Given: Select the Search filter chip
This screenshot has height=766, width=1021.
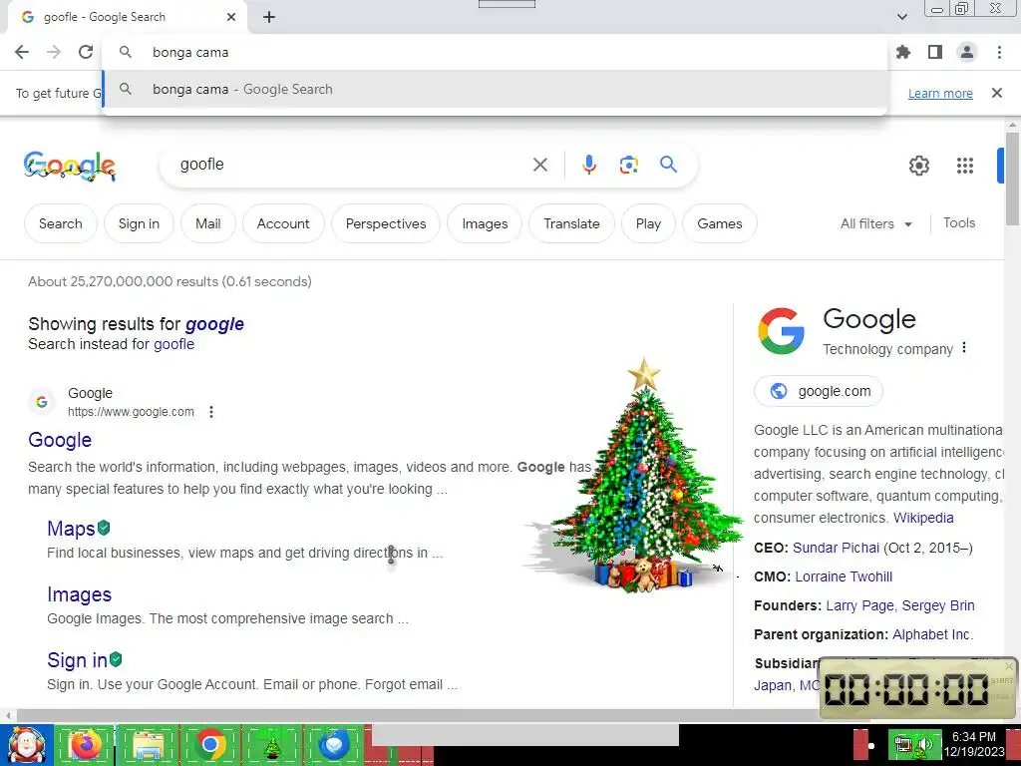Looking at the screenshot, I should click(61, 223).
